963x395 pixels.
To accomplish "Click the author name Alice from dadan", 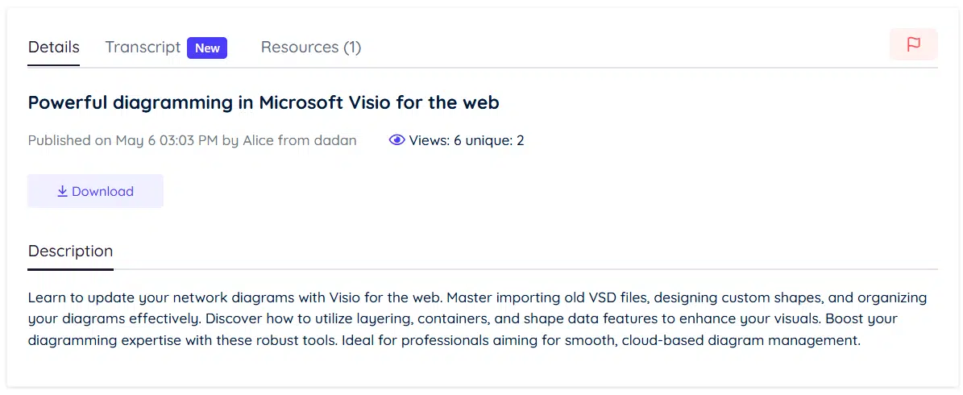I will (298, 140).
